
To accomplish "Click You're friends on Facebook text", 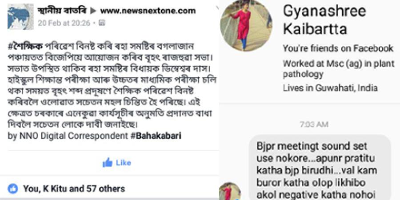I will coord(338,48).
